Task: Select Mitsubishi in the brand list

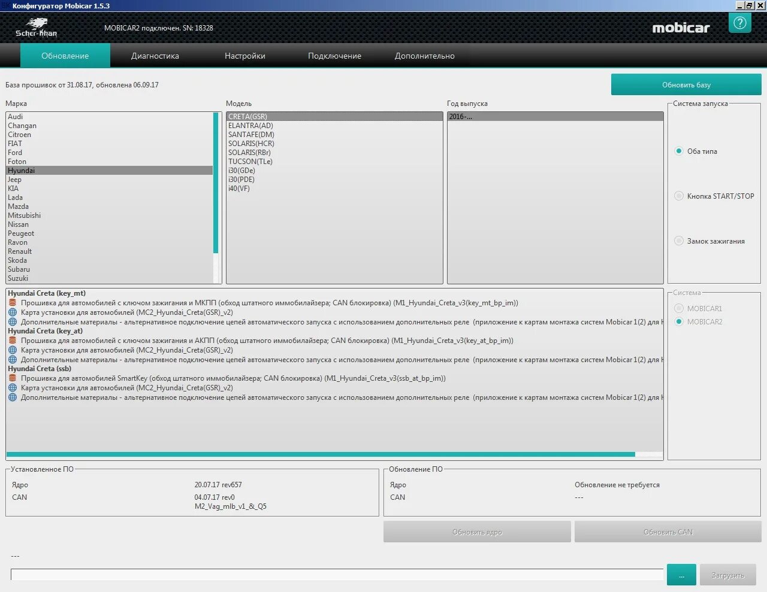Action: click(x=110, y=215)
